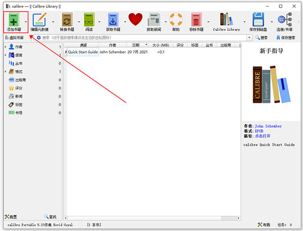Sort by Series (丛书) column header

coord(209,45)
